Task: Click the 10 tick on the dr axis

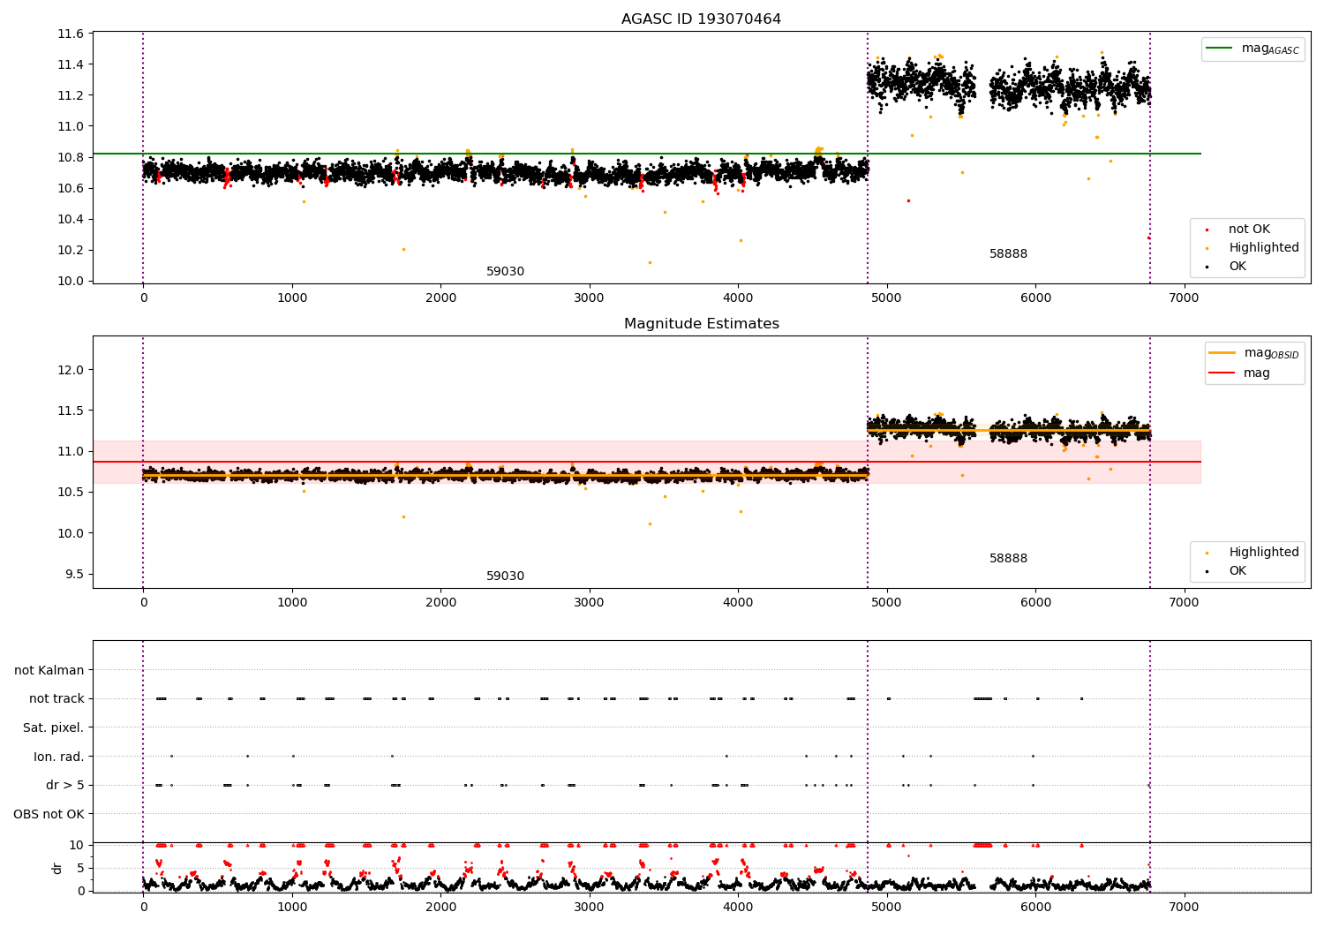Action: point(77,845)
